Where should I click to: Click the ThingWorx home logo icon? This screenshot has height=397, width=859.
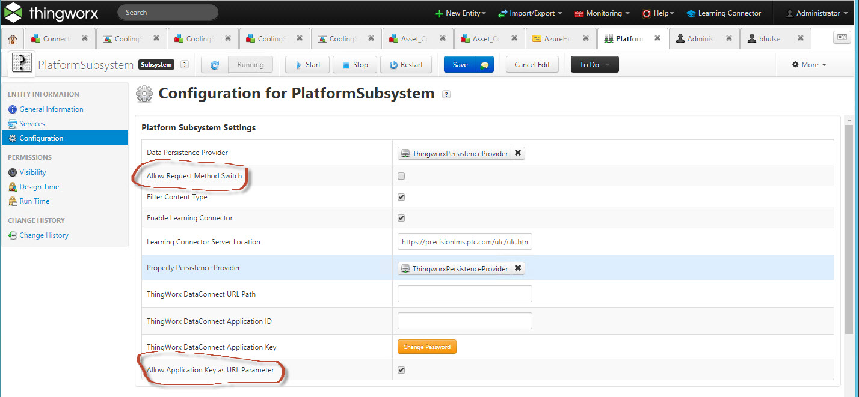click(x=14, y=12)
